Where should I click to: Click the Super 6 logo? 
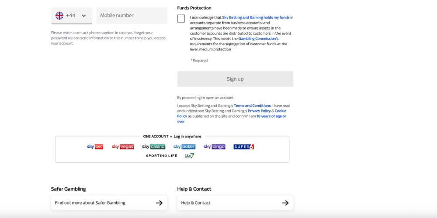(244, 147)
